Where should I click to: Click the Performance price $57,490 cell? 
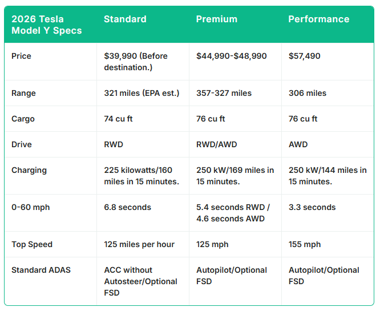pos(304,56)
